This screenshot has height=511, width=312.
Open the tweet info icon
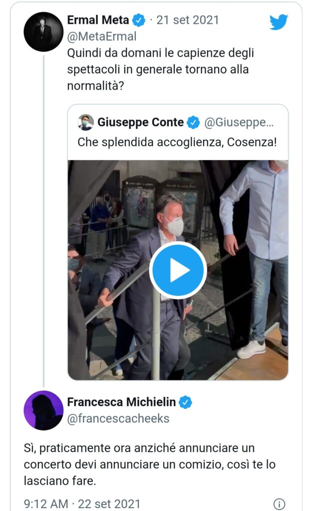280,504
